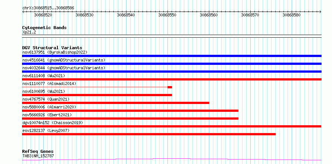The width and height of the screenshot is (332, 164).
Task: Click the red bar for esv1282137
Action: tap(149, 134)
